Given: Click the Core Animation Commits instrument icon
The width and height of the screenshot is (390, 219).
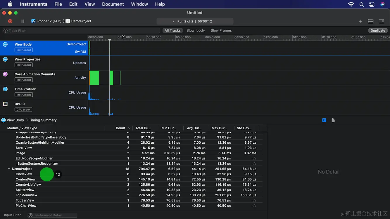Looking at the screenshot, I should coord(5,74).
